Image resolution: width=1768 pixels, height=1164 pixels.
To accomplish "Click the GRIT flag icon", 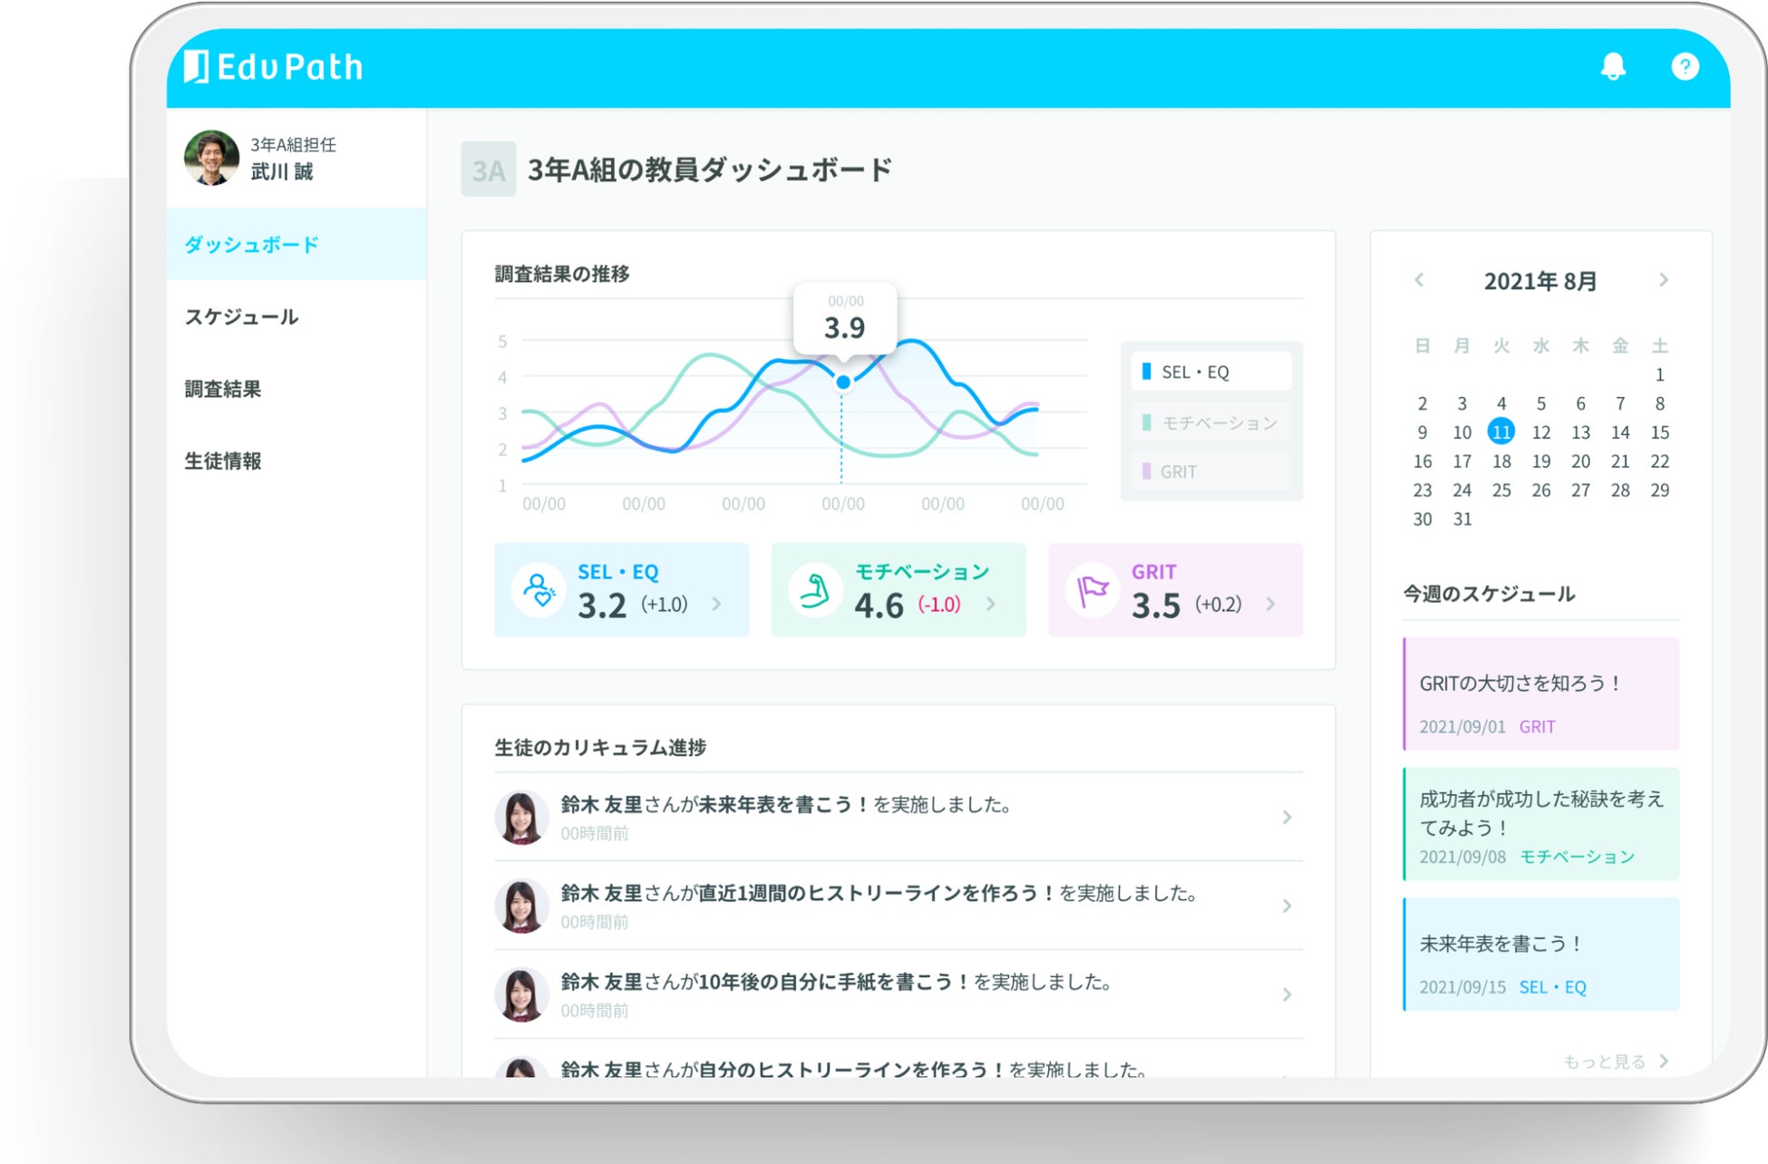I will point(1093,590).
